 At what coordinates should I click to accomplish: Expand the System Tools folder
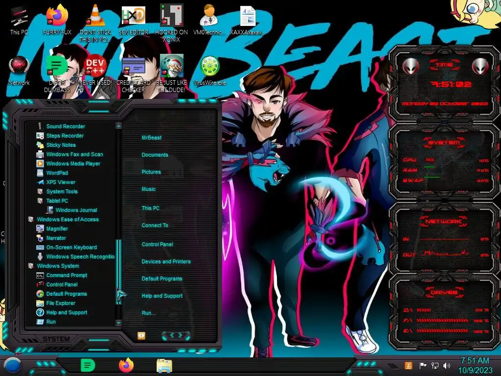pyautogui.click(x=62, y=191)
